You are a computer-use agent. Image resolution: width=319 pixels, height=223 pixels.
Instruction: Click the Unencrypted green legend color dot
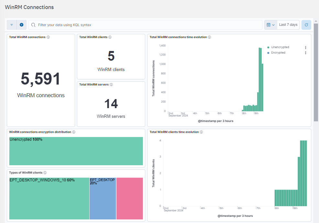click(x=268, y=47)
